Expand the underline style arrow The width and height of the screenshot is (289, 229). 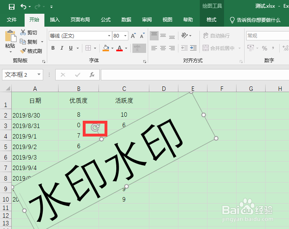pos(77,48)
